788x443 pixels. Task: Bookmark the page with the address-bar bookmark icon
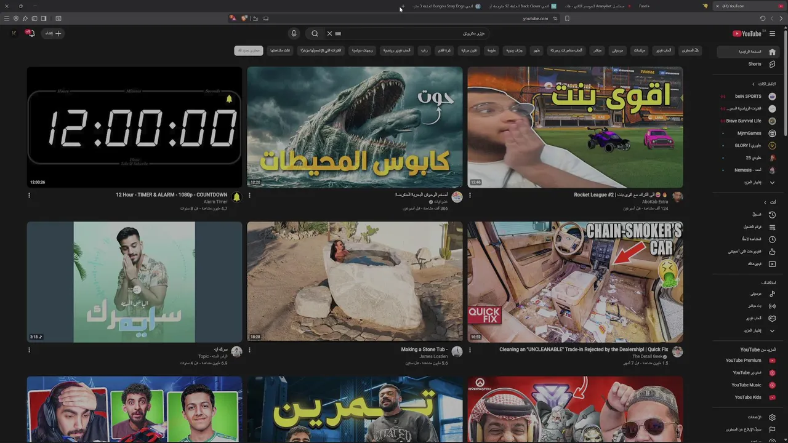click(567, 18)
